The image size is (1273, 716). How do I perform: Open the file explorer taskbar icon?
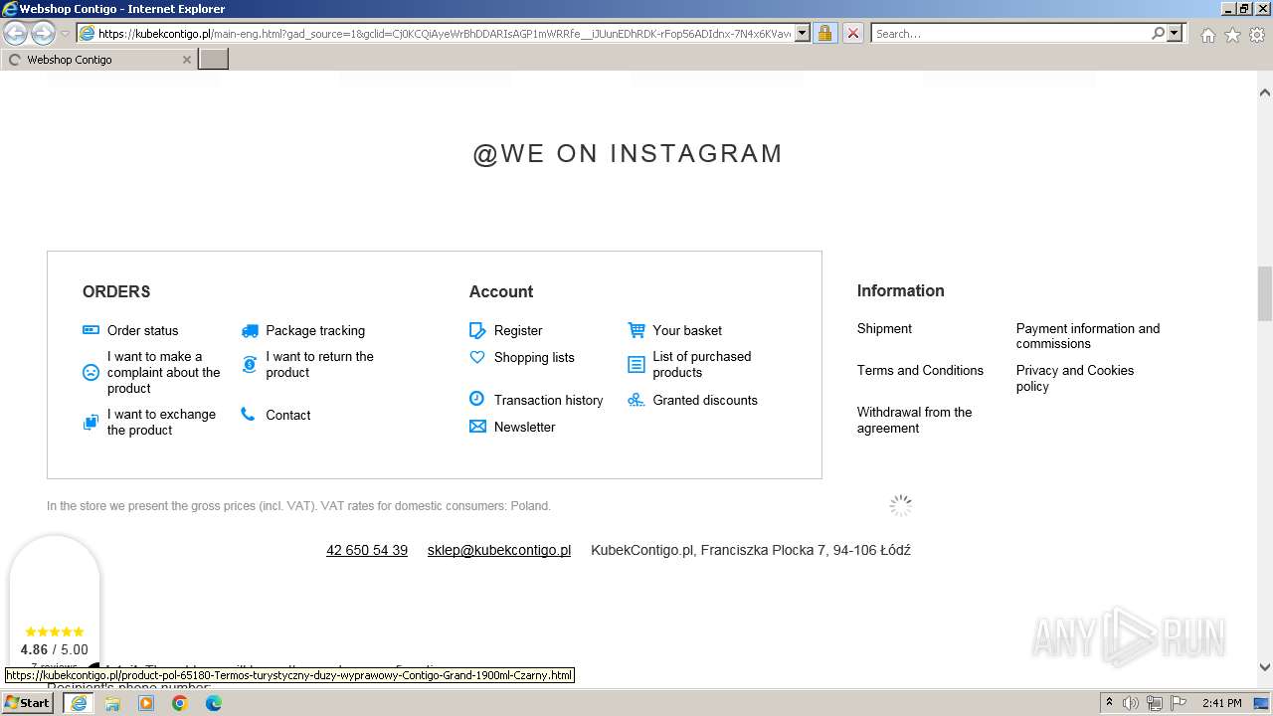pyautogui.click(x=112, y=703)
